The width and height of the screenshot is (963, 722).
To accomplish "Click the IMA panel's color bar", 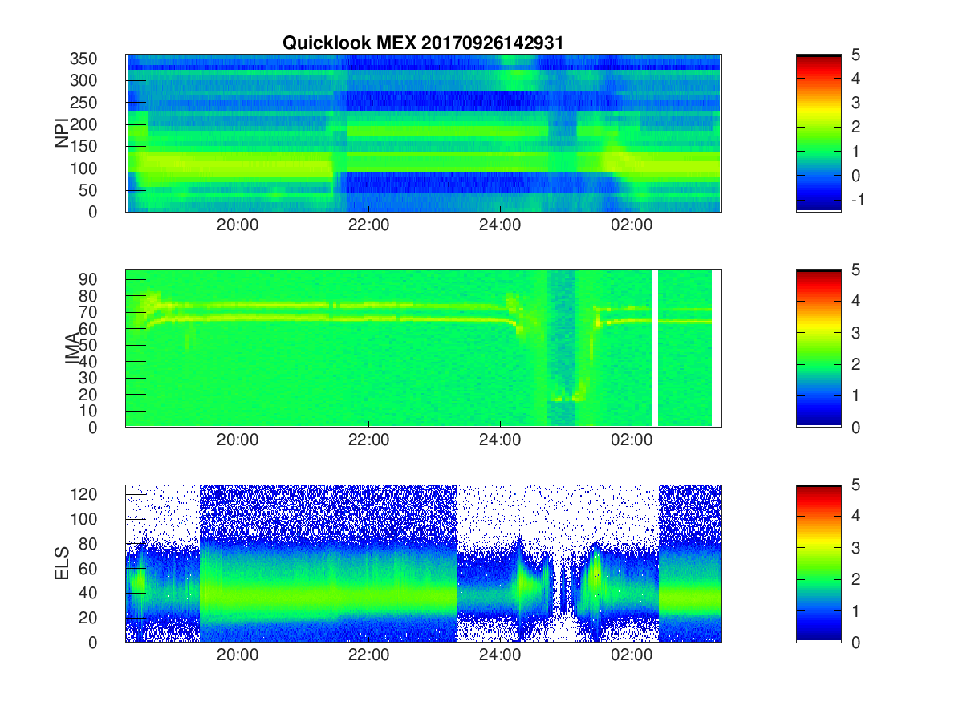I will (x=819, y=348).
